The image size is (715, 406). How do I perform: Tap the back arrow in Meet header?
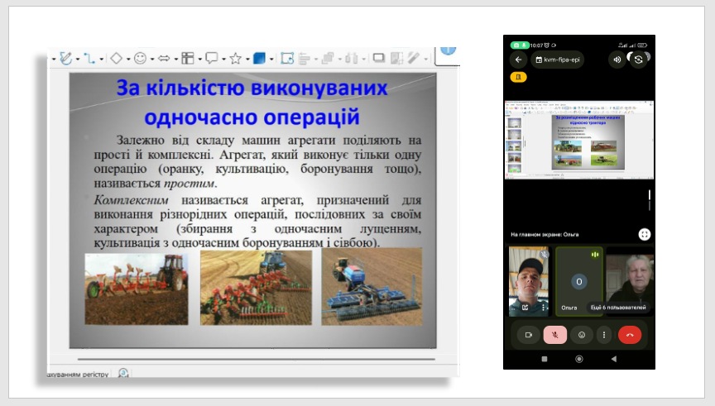tap(519, 60)
